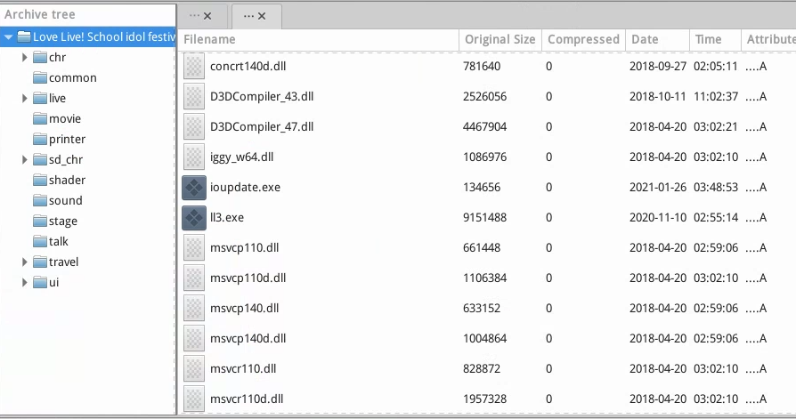This screenshot has width=796, height=419.
Task: Select the printer folder label in tree
Action: point(67,139)
